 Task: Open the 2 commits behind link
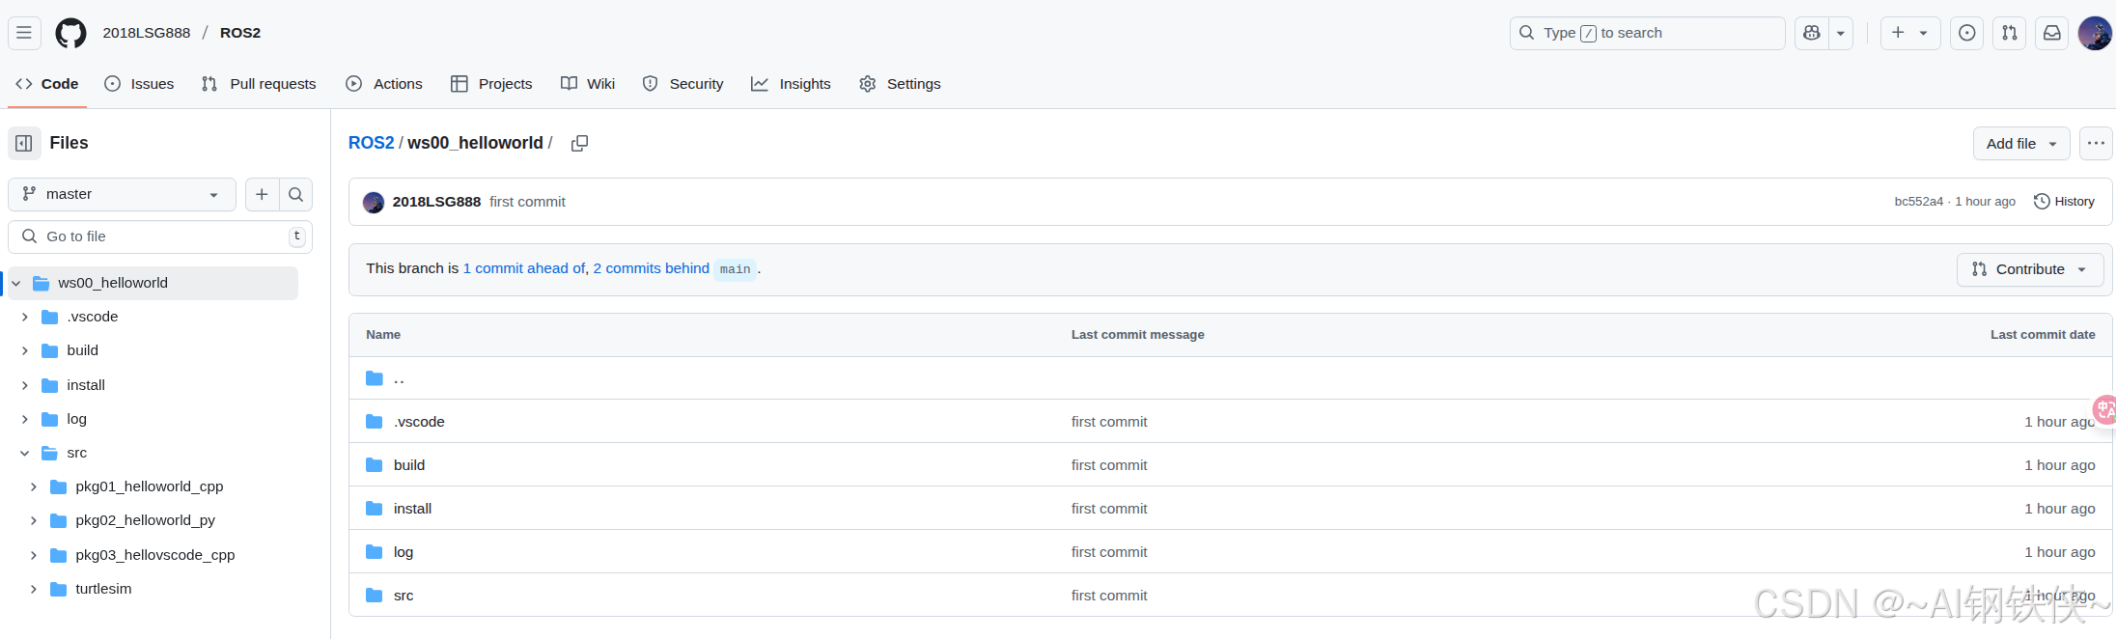click(651, 268)
